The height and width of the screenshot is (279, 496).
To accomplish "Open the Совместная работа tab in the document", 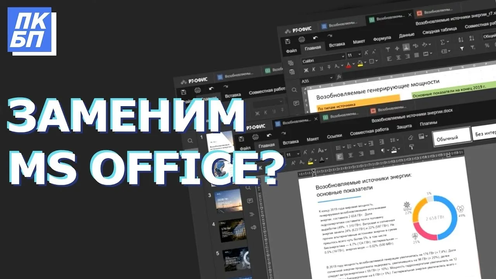I will coord(369,131).
